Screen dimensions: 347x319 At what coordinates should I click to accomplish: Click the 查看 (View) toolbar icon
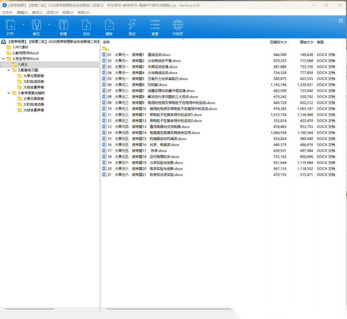click(155, 25)
